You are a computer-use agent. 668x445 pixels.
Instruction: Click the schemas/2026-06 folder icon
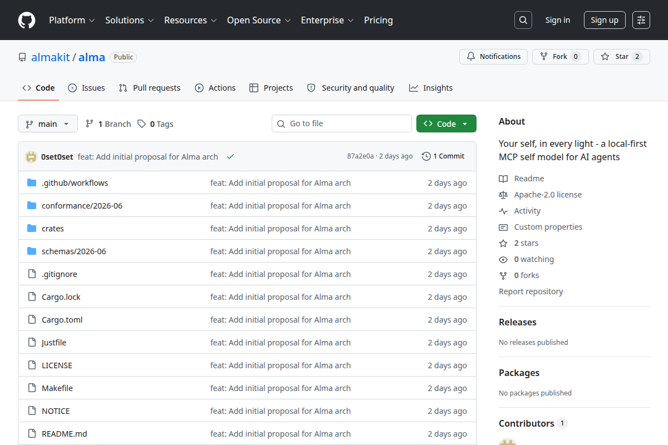32,251
